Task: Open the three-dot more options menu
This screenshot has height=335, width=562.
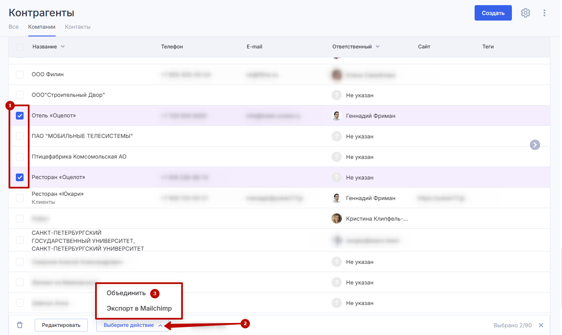Action: 544,13
